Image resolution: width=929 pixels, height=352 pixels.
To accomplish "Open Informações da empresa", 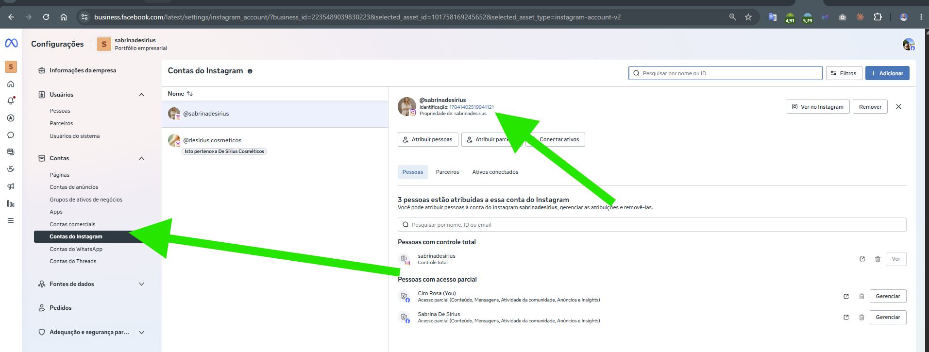I will 83,70.
